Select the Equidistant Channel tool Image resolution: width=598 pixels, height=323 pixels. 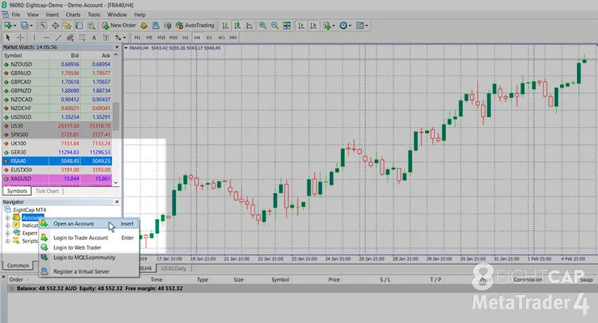click(70, 37)
